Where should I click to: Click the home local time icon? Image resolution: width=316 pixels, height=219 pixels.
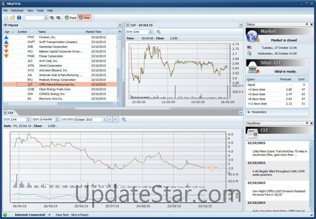tap(249, 53)
